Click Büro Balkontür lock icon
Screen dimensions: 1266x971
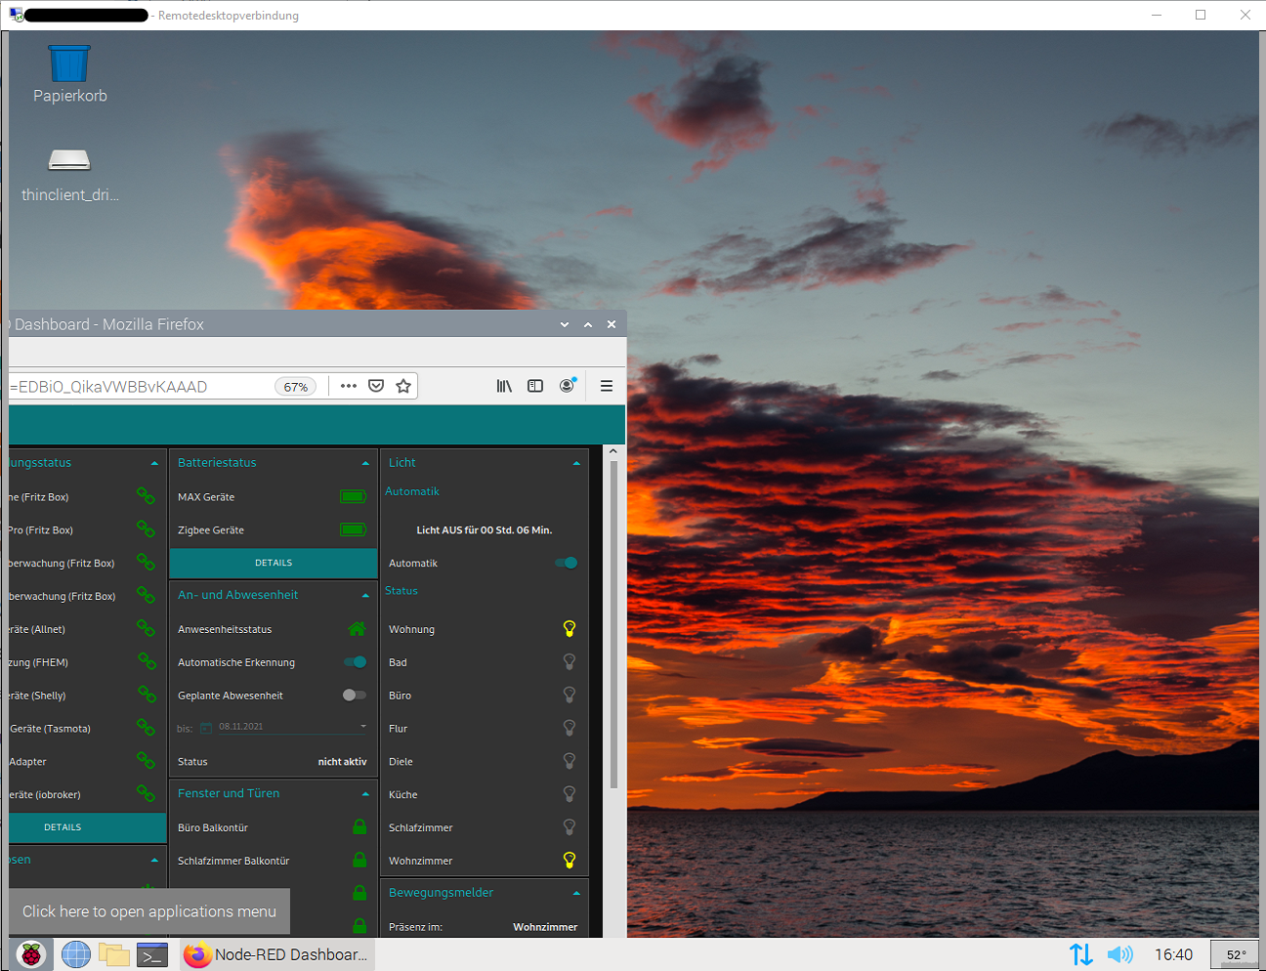pyautogui.click(x=359, y=827)
